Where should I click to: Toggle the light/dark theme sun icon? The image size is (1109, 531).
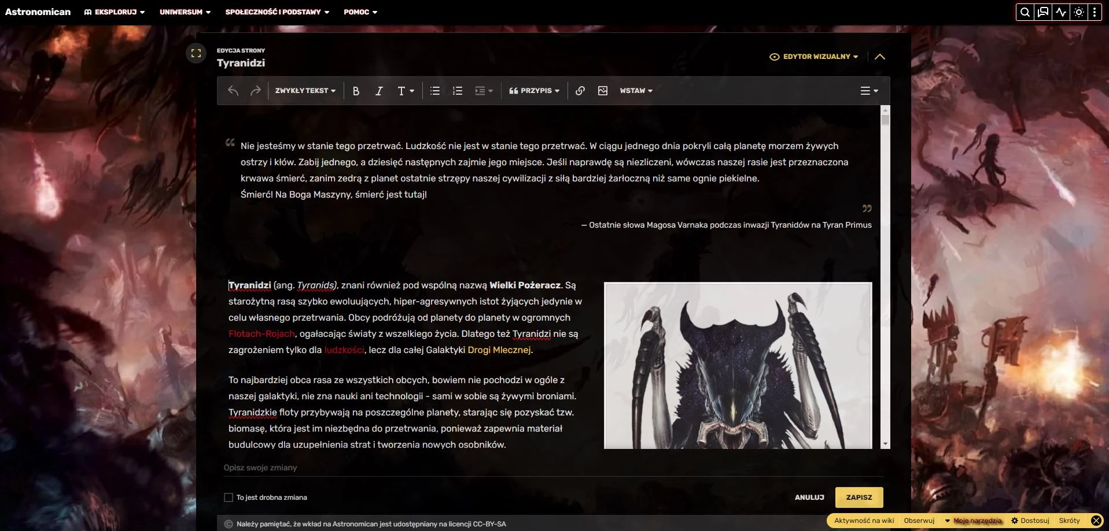(1079, 12)
